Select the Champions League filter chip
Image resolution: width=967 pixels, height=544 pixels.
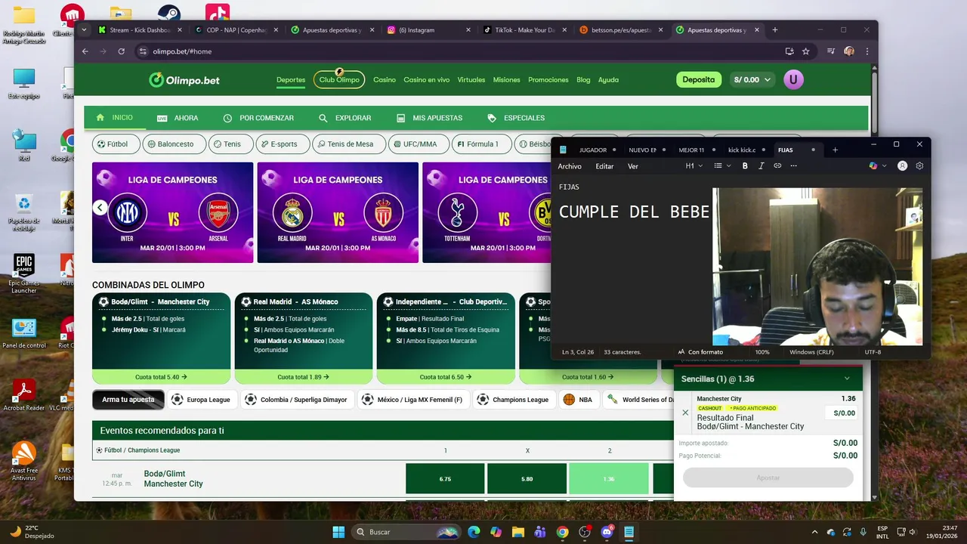tap(514, 400)
